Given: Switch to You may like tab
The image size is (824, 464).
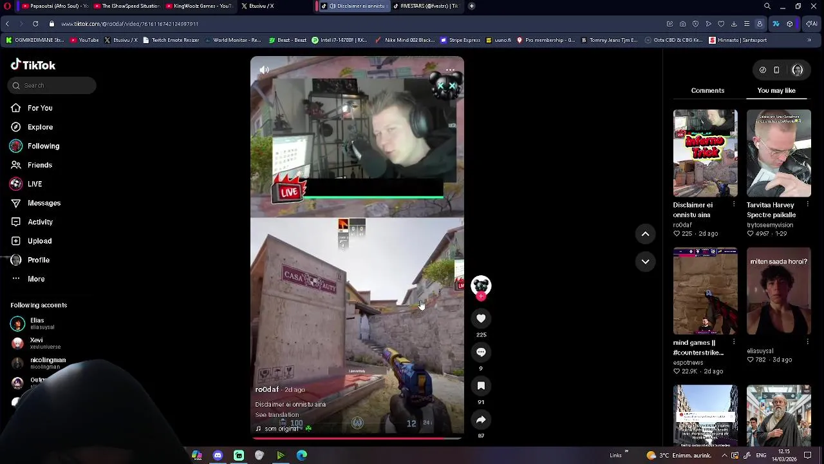Looking at the screenshot, I should [776, 91].
